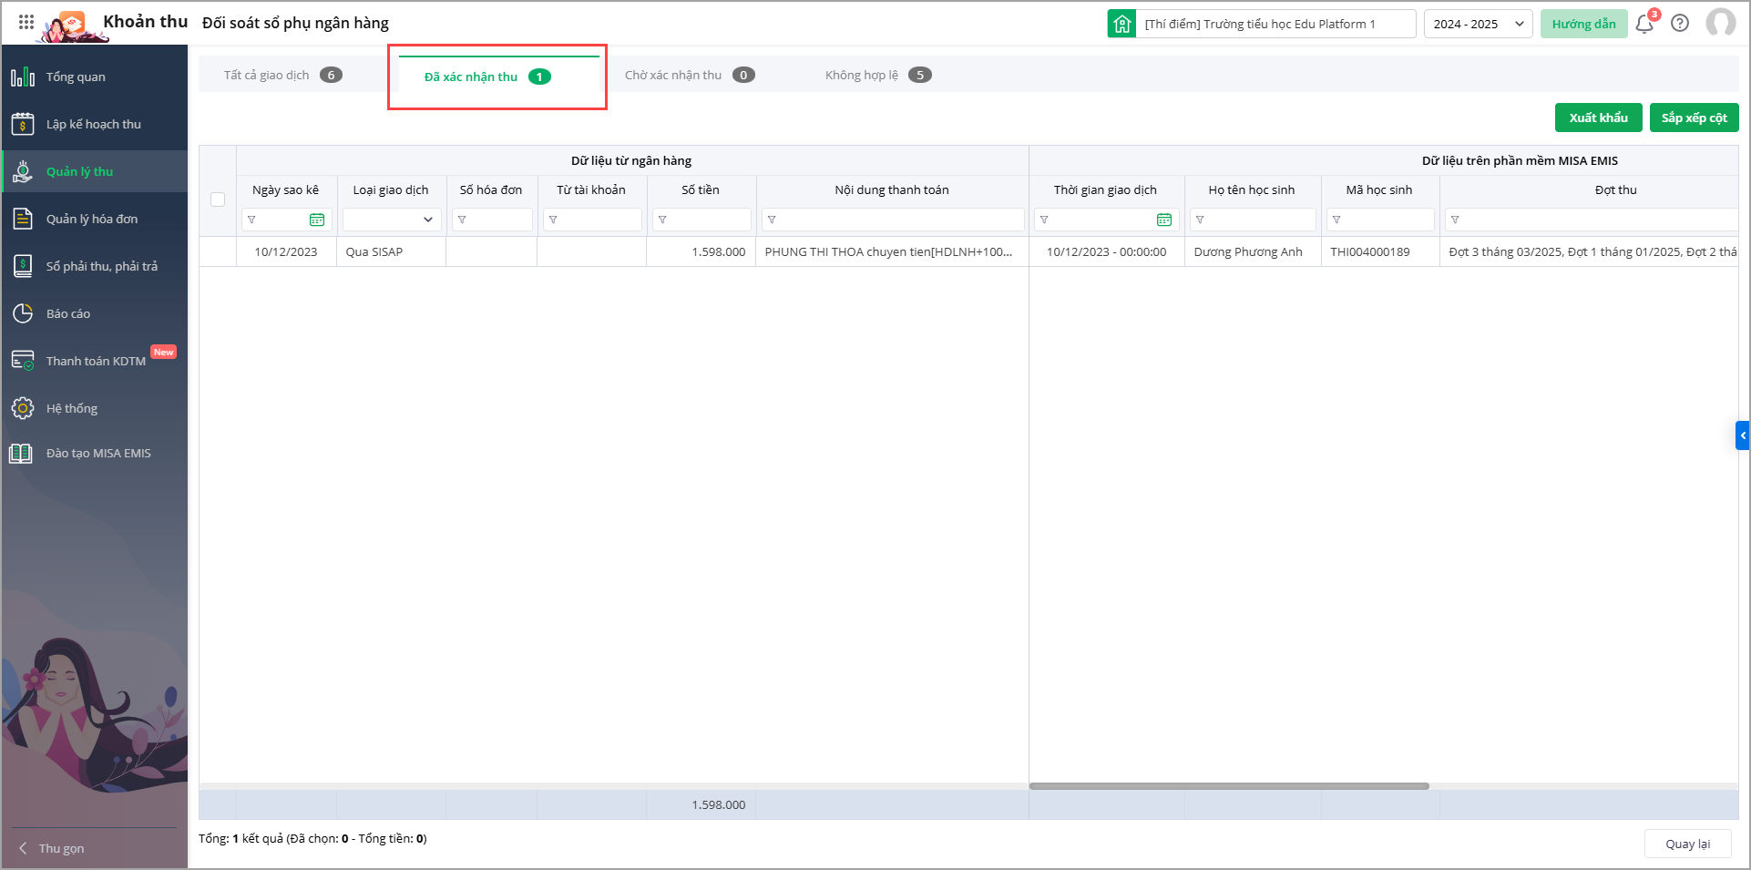Click filter funnel icon under Số tiền
This screenshot has width=1751, height=870.
coord(662,220)
